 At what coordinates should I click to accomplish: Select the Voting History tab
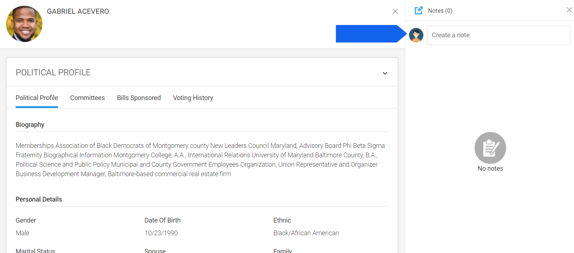(193, 98)
